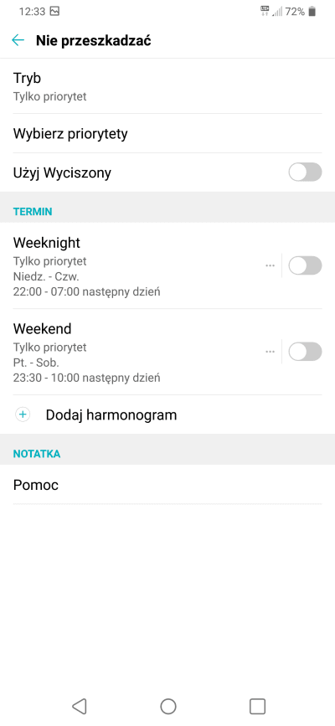Image resolution: width=335 pixels, height=726 pixels.
Task: Toggle the Użyj Wyciszony switch
Action: click(x=305, y=172)
